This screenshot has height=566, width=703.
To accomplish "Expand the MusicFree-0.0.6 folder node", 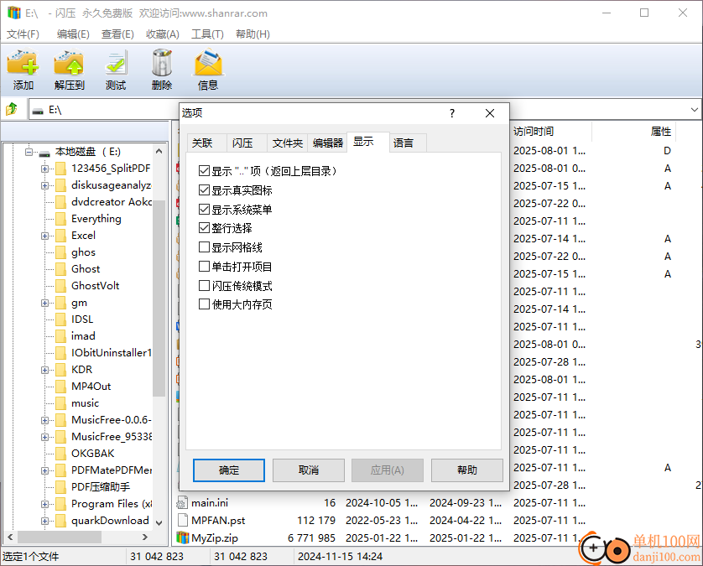I will pyautogui.click(x=44, y=420).
